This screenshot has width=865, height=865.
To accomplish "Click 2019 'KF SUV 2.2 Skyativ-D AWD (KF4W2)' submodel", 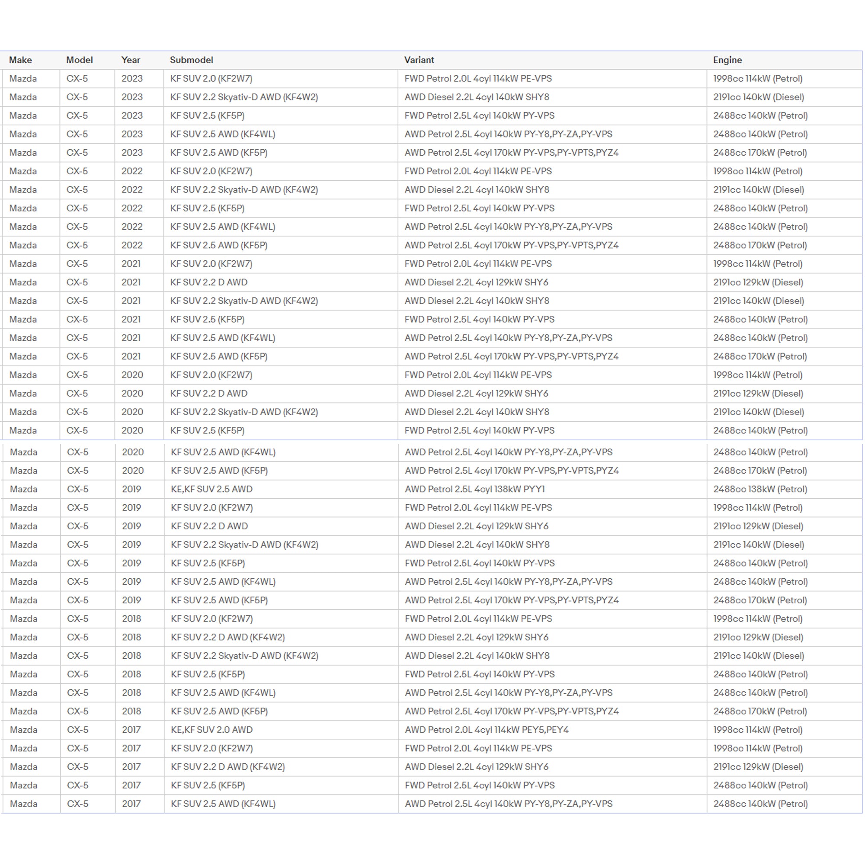I will pyautogui.click(x=244, y=545).
